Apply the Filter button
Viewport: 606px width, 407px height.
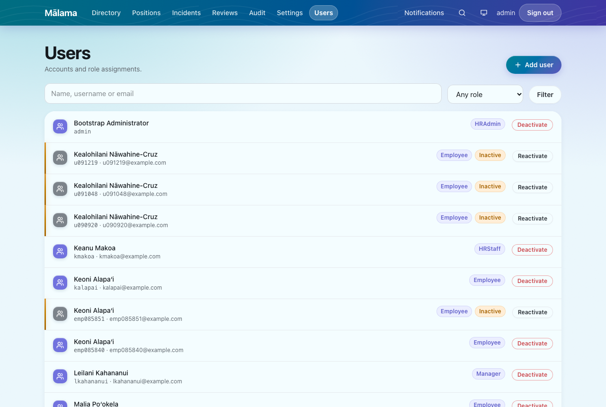[545, 95]
